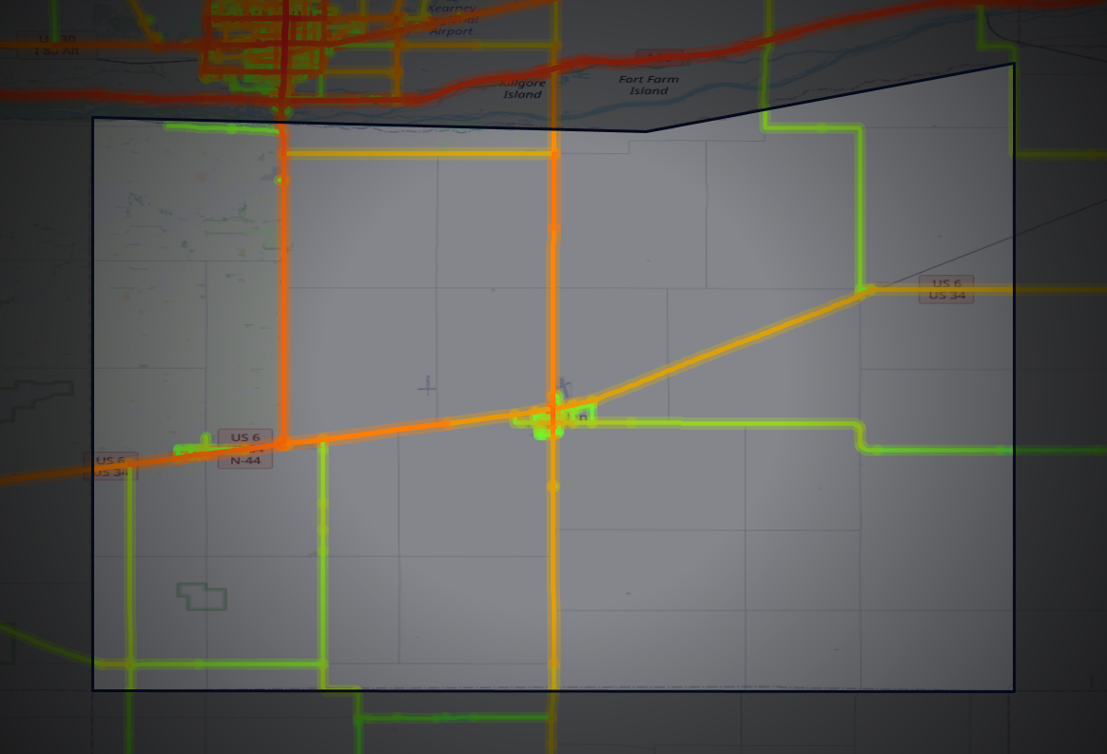Click the Fort Farm Island label
This screenshot has width=1107, height=754.
pyautogui.click(x=651, y=85)
